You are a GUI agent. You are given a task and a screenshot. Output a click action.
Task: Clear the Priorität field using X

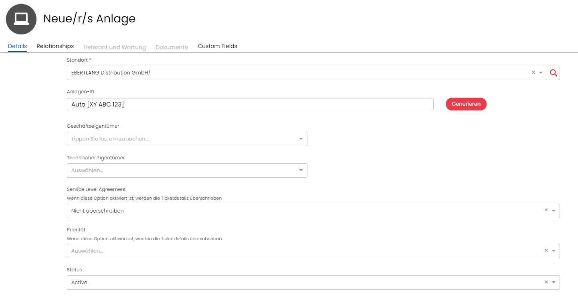click(x=546, y=251)
